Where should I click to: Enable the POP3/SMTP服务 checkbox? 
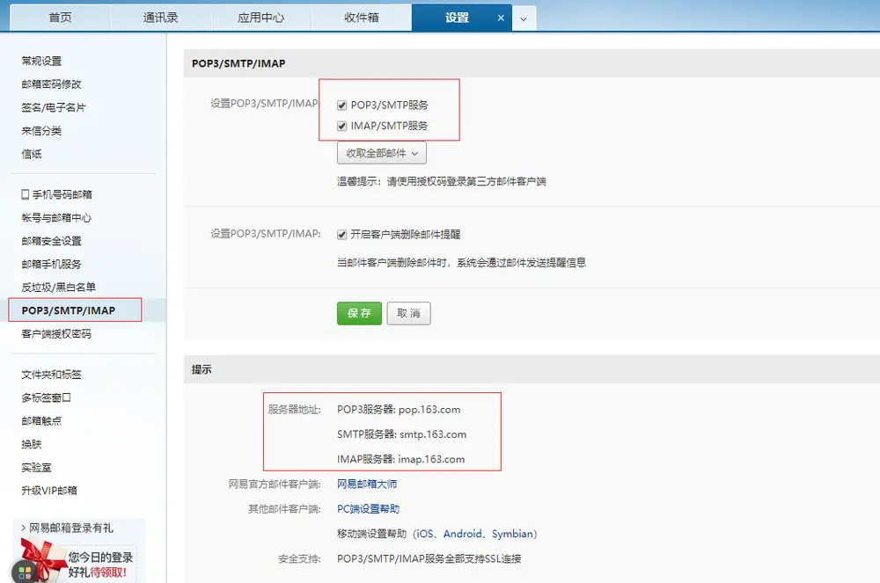pyautogui.click(x=341, y=104)
